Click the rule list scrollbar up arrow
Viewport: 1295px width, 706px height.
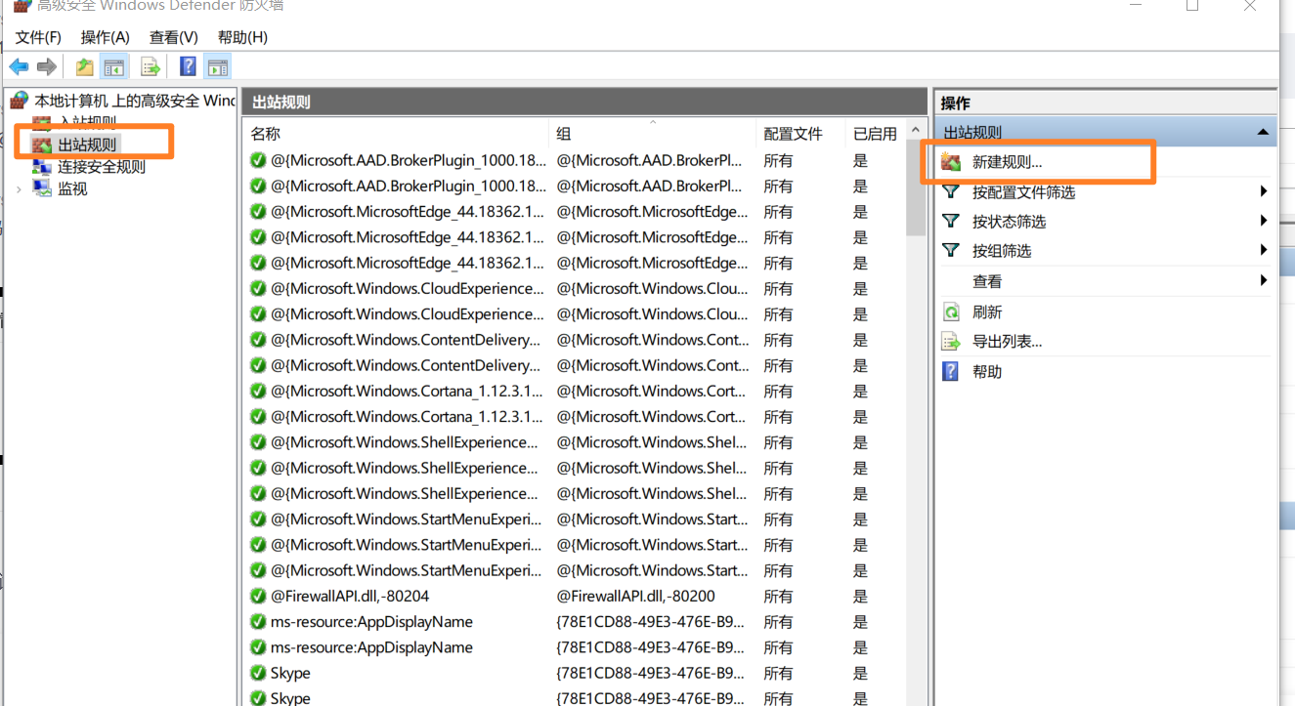(916, 130)
